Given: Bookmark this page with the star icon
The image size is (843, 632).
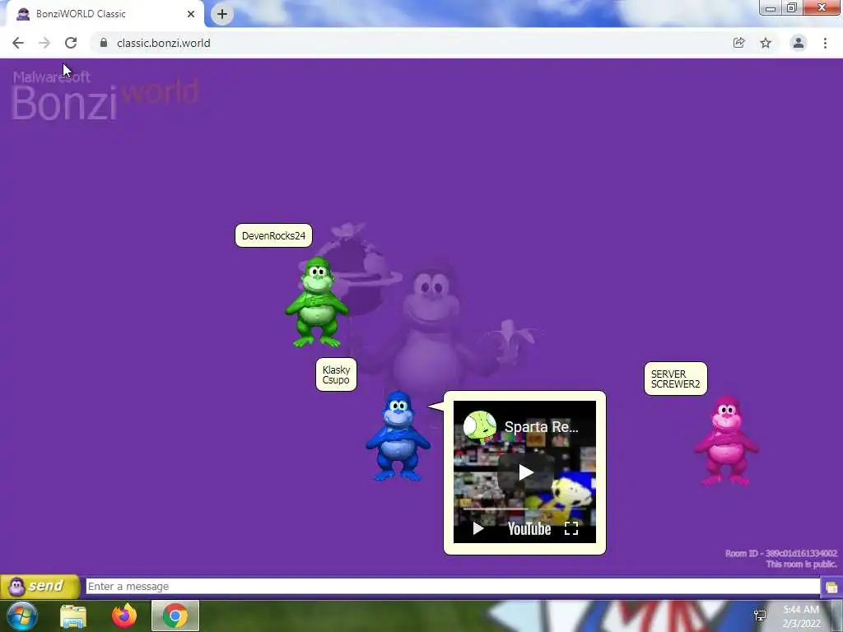Looking at the screenshot, I should click(x=766, y=43).
